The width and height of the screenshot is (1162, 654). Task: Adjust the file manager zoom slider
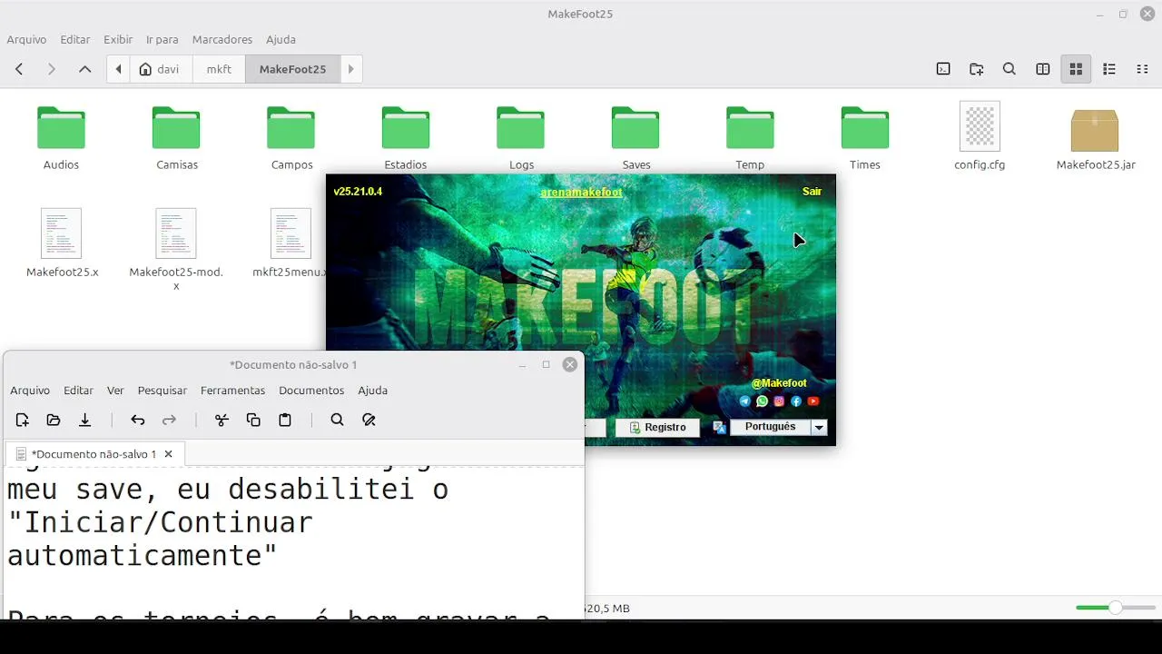point(1116,608)
